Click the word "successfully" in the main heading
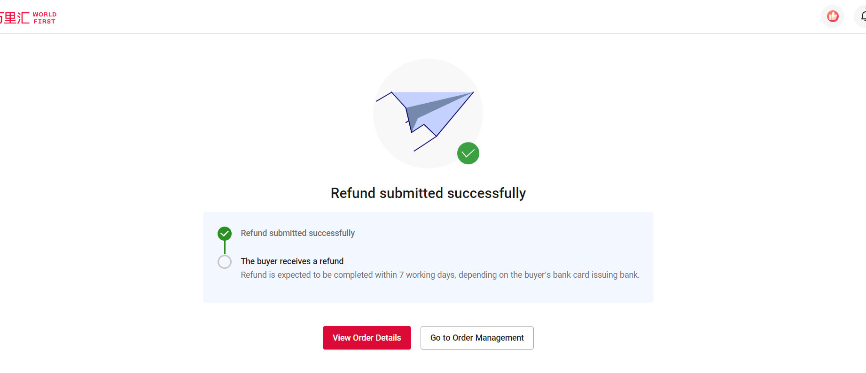866x373 pixels. coord(486,193)
